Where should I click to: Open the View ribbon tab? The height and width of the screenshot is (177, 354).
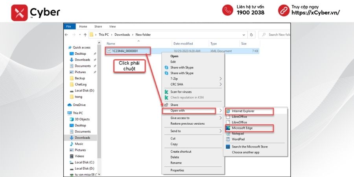pyautogui.click(x=112, y=26)
